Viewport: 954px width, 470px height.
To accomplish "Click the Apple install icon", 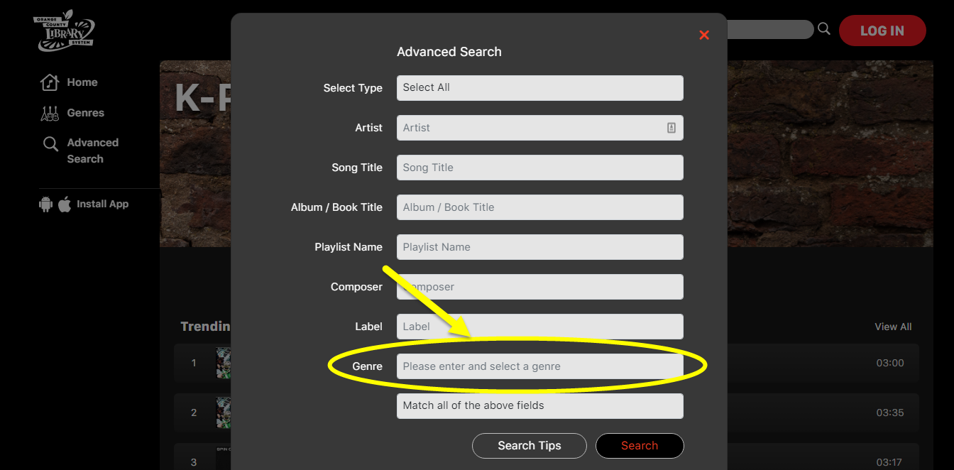I will point(65,204).
